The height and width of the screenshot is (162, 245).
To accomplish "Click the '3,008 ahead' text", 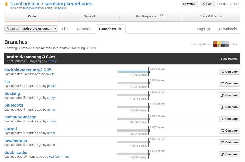I will click(x=158, y=81).
